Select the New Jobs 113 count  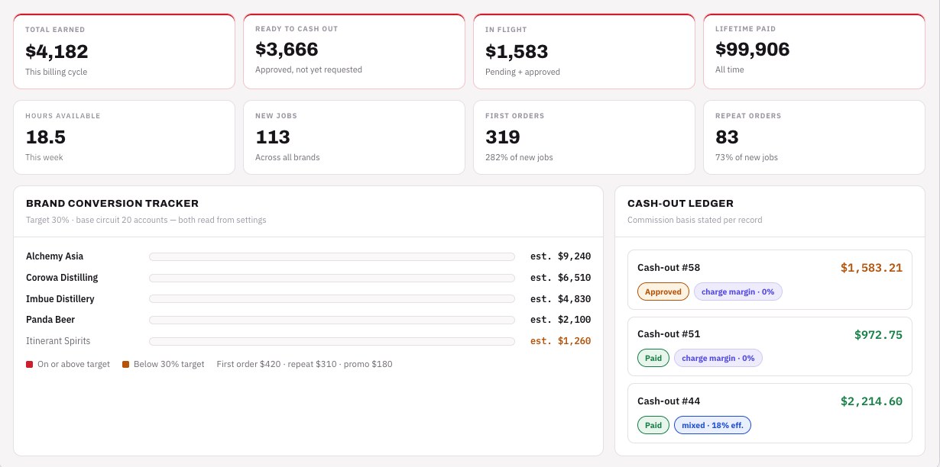tap(273, 137)
